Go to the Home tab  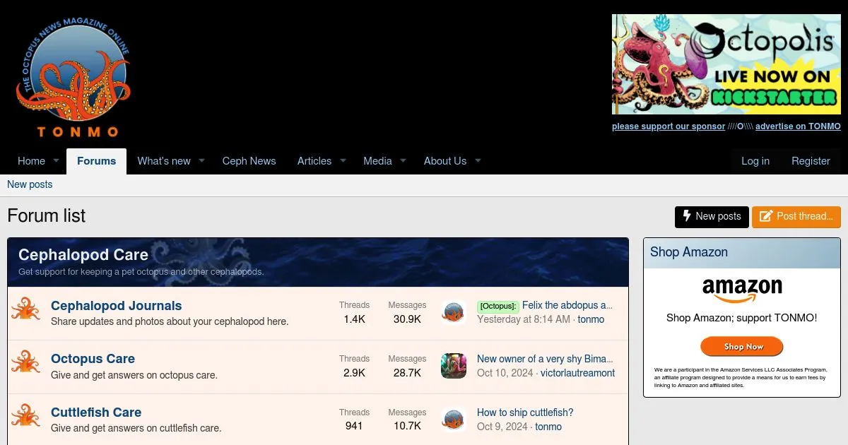[31, 161]
